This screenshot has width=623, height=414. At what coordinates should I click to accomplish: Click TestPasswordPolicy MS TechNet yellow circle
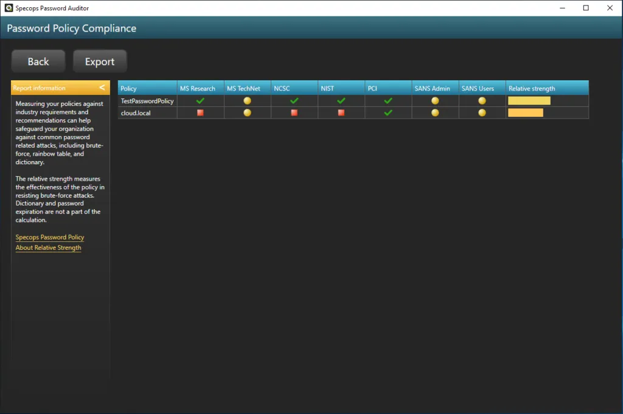pyautogui.click(x=247, y=100)
